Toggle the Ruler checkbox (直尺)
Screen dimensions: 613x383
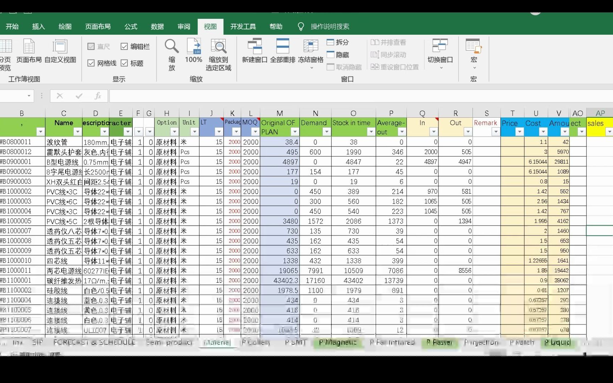91,46
